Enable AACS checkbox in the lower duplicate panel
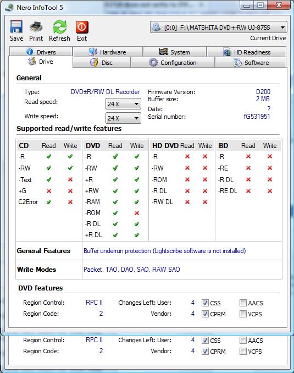 tap(243, 340)
